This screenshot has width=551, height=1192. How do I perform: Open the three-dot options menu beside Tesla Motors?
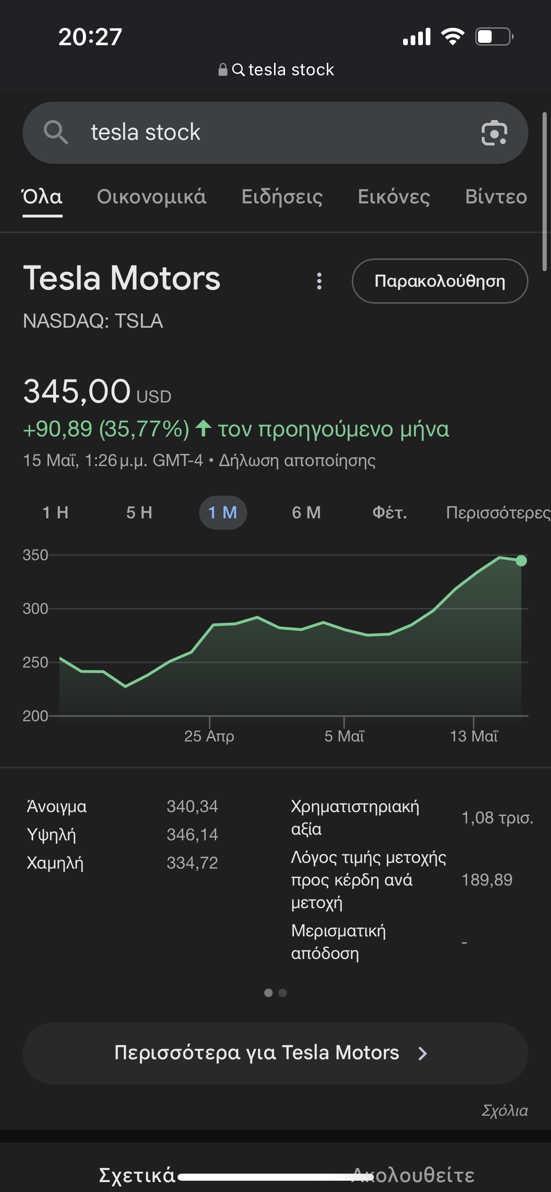[319, 281]
